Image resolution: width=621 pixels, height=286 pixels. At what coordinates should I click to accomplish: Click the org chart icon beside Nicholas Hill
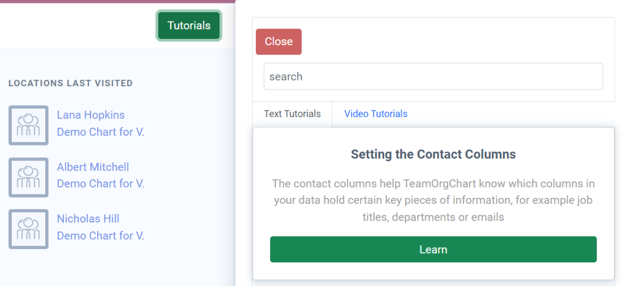click(29, 229)
